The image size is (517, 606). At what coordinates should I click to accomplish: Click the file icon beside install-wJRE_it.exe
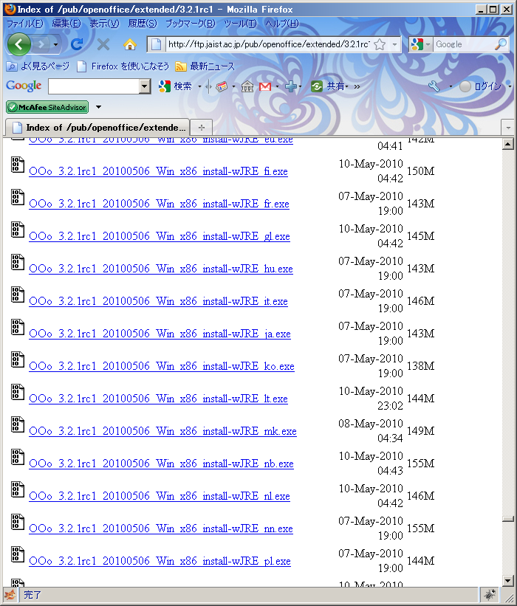(18, 294)
